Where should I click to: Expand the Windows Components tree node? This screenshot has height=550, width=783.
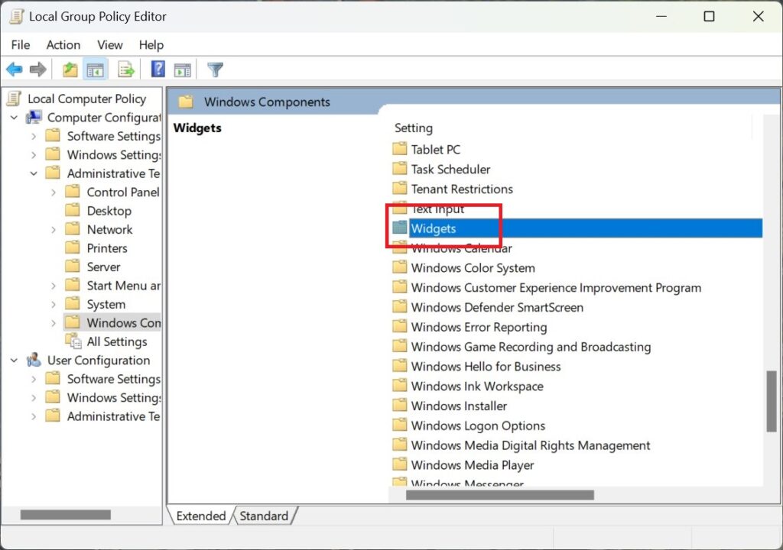(x=54, y=323)
